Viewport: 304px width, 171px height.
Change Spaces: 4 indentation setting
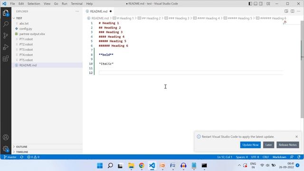tap(242, 157)
